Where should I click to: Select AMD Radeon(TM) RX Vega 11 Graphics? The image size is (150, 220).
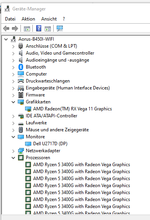click(72, 109)
